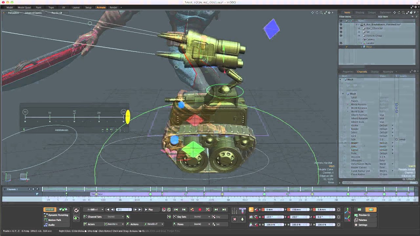Select the green layout icon beside it
The image size is (420, 236).
coord(359,209)
